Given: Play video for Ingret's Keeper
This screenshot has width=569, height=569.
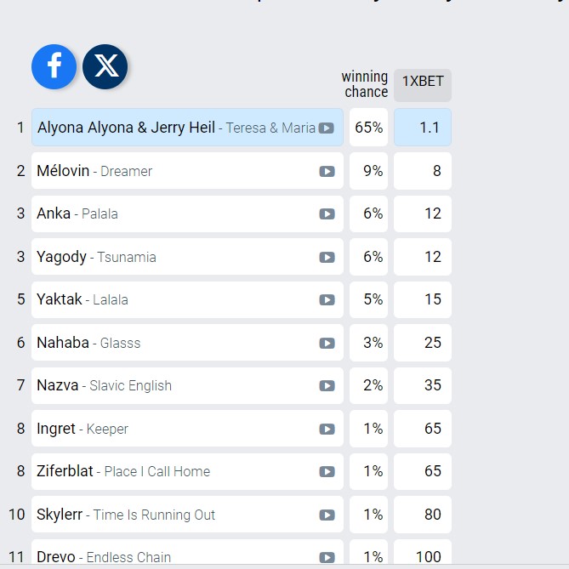Looking at the screenshot, I should [327, 429].
